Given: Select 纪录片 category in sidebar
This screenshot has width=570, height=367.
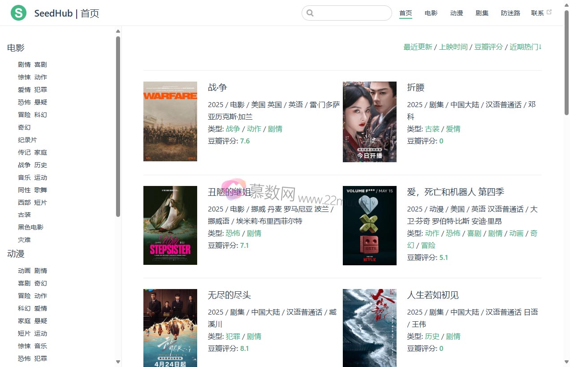Looking at the screenshot, I should click(x=27, y=140).
